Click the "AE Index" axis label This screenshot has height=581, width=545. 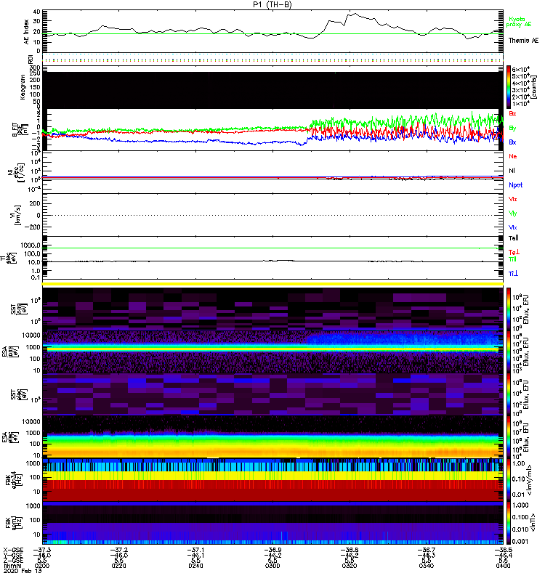[26, 32]
